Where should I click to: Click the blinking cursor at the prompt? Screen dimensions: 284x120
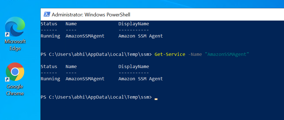(x=156, y=99)
